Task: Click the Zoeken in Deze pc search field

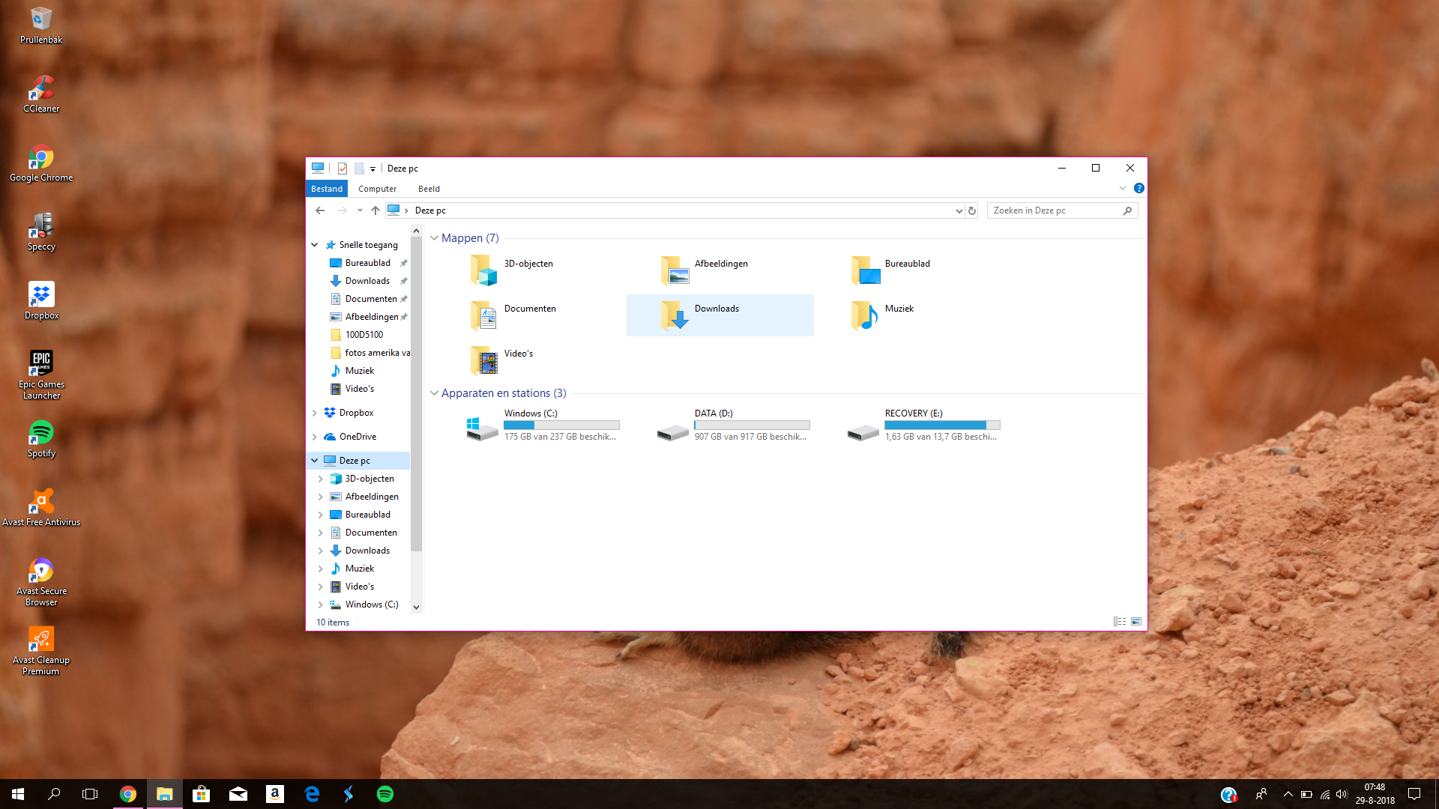Action: tap(1055, 210)
